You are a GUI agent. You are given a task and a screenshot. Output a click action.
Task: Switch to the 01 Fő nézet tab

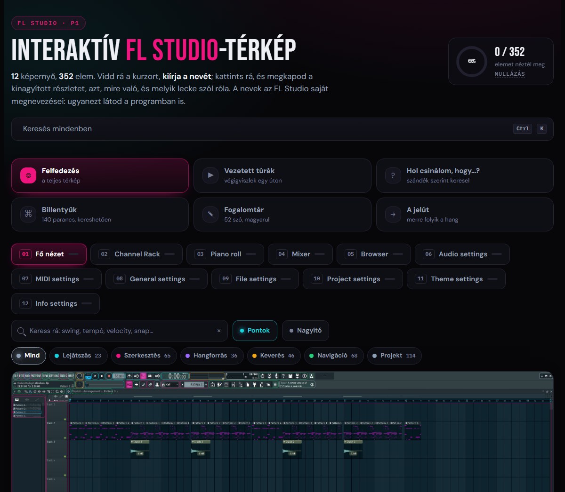(x=49, y=254)
